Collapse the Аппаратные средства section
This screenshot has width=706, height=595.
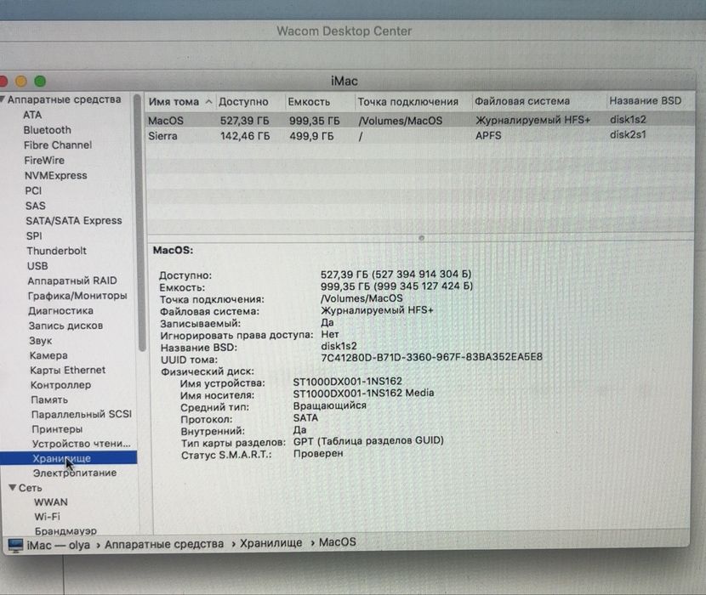click(3, 99)
